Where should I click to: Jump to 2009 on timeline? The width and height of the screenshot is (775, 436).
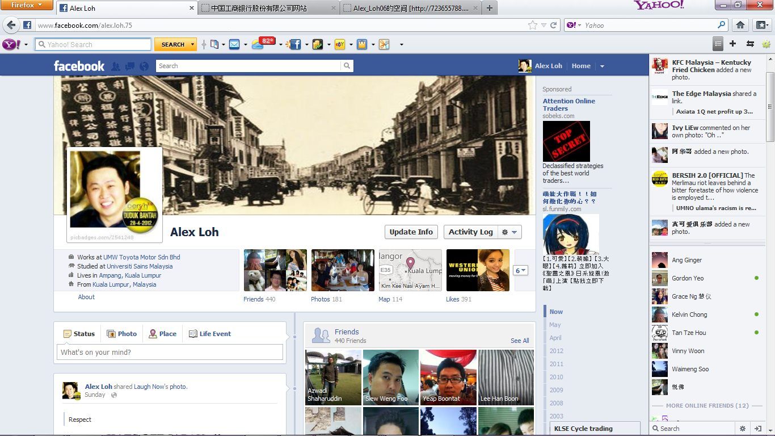click(557, 390)
